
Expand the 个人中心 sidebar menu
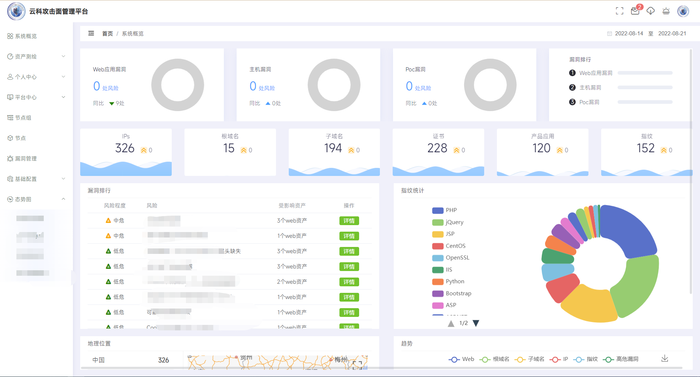pos(36,77)
